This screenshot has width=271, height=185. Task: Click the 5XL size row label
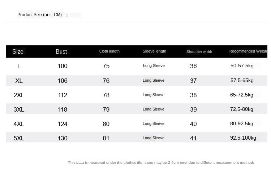(x=19, y=138)
